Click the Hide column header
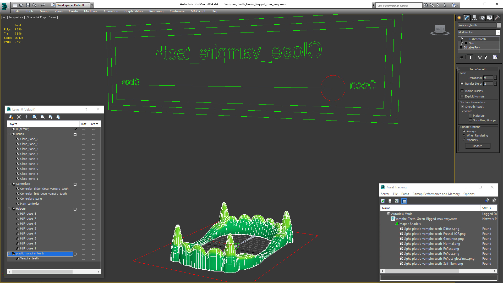503x283 pixels. click(84, 124)
